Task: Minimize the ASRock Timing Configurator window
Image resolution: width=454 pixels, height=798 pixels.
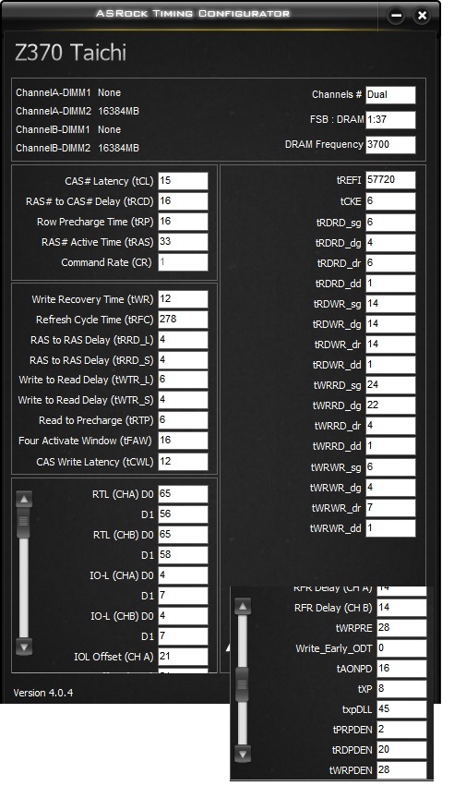Action: pos(397,16)
